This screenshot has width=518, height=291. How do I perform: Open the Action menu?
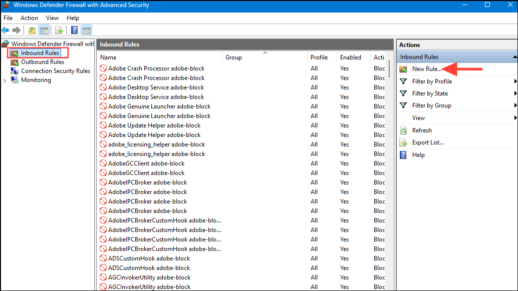[x=29, y=18]
